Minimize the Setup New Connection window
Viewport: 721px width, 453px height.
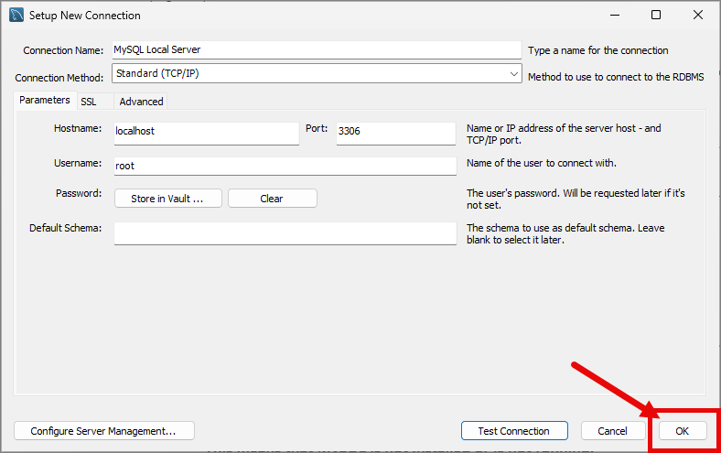(x=615, y=16)
